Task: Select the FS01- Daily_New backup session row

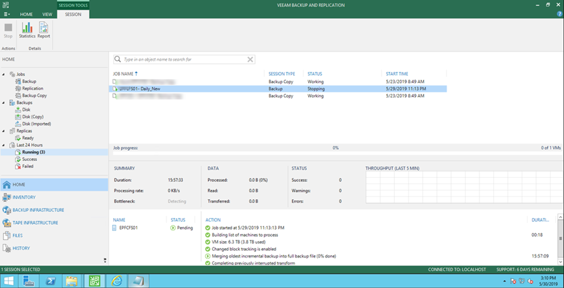Action: 278,88
